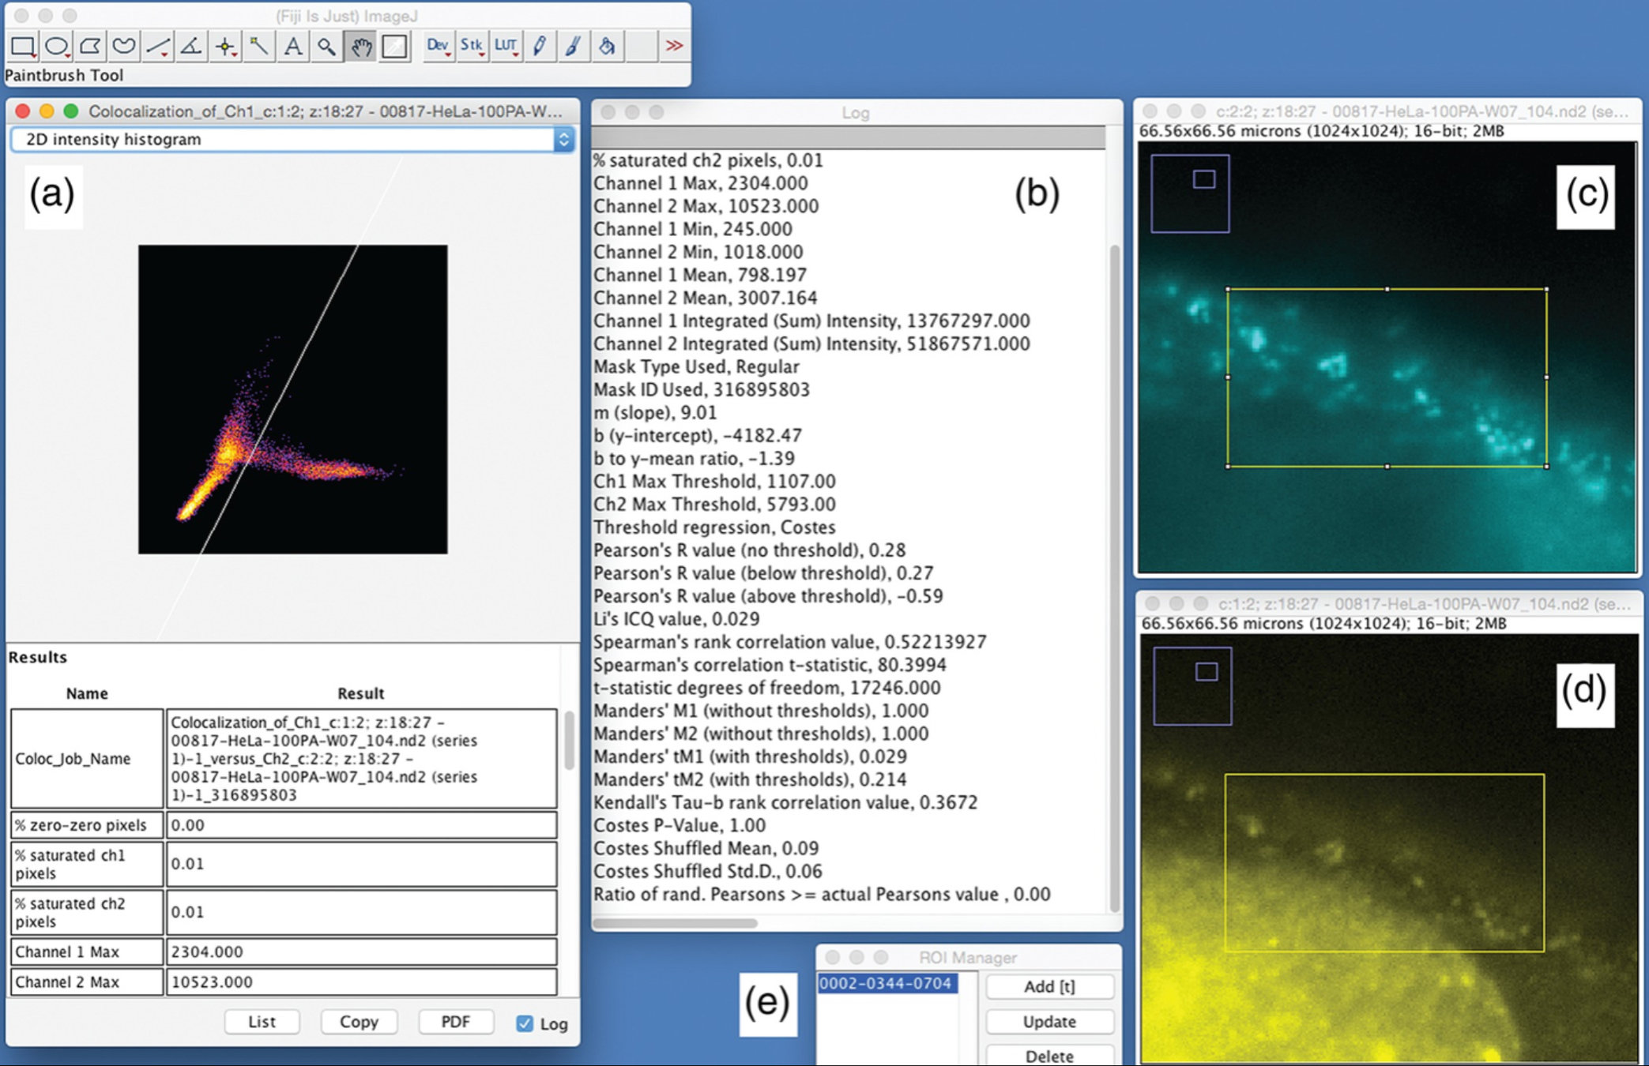1649x1066 pixels.
Task: Activate the Magnifying glass tool
Action: click(326, 47)
